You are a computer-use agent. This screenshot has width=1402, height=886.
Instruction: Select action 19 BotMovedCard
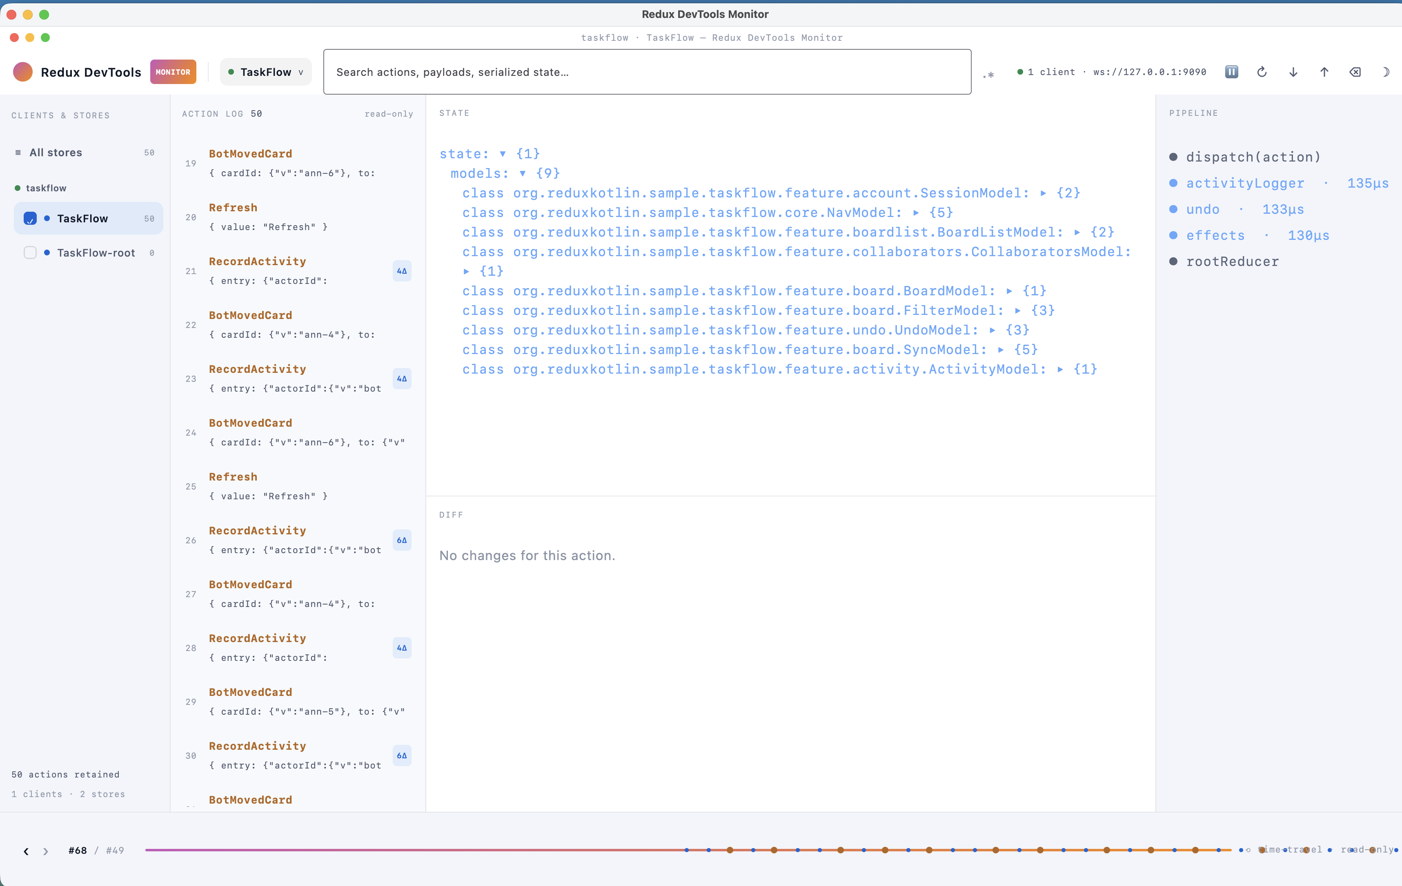coord(298,164)
